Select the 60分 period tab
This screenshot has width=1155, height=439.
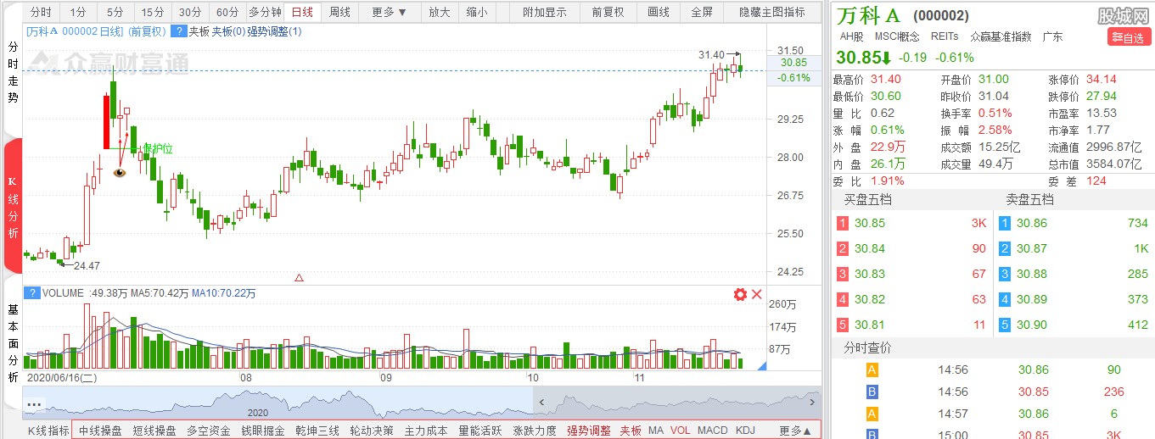tap(227, 13)
